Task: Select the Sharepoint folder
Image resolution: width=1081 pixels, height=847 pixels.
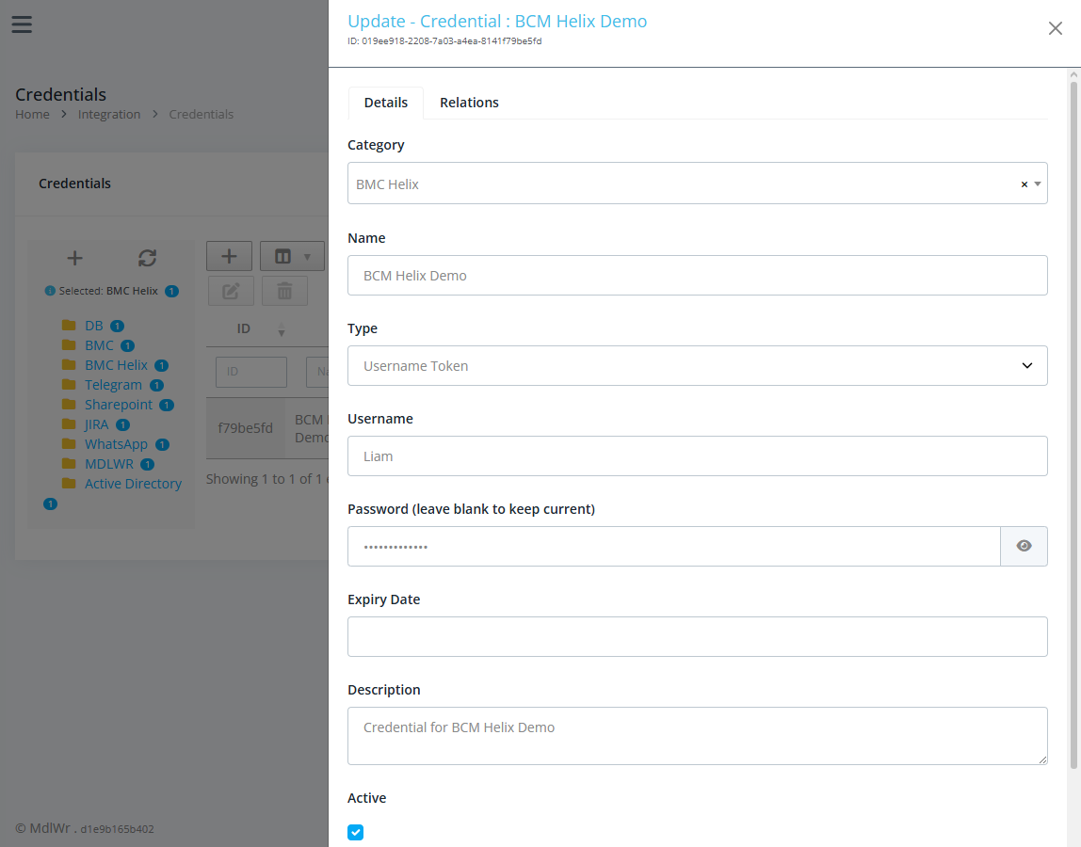Action: click(119, 405)
